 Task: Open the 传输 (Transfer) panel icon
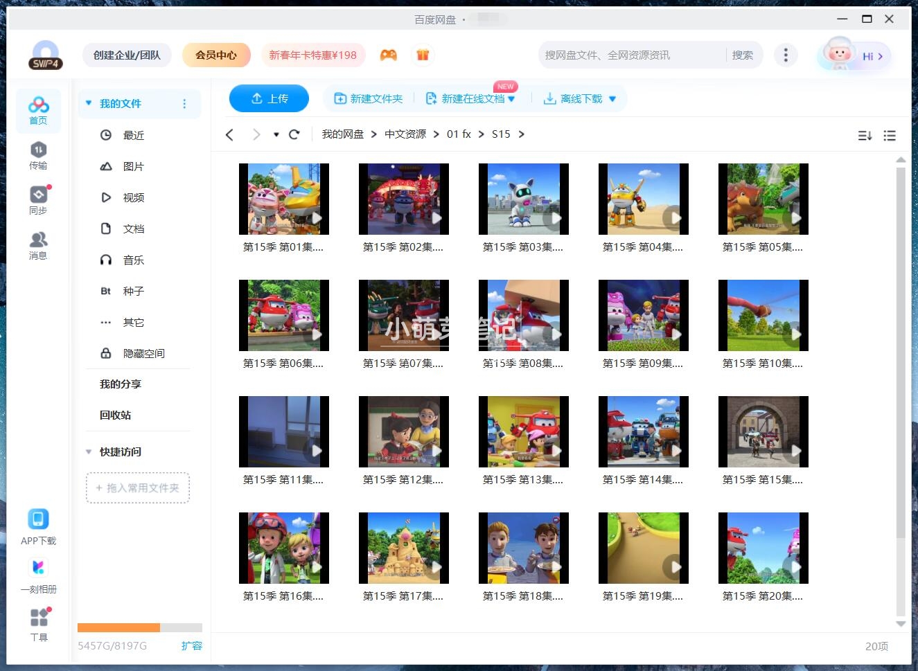point(39,154)
